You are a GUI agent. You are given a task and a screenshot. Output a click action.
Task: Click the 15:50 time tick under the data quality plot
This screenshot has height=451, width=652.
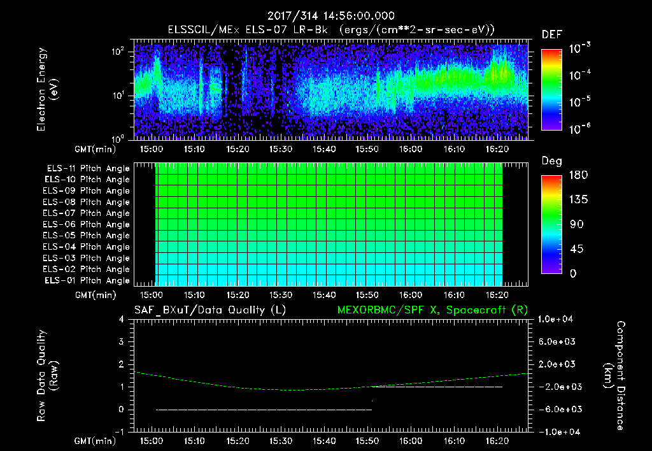(x=367, y=441)
